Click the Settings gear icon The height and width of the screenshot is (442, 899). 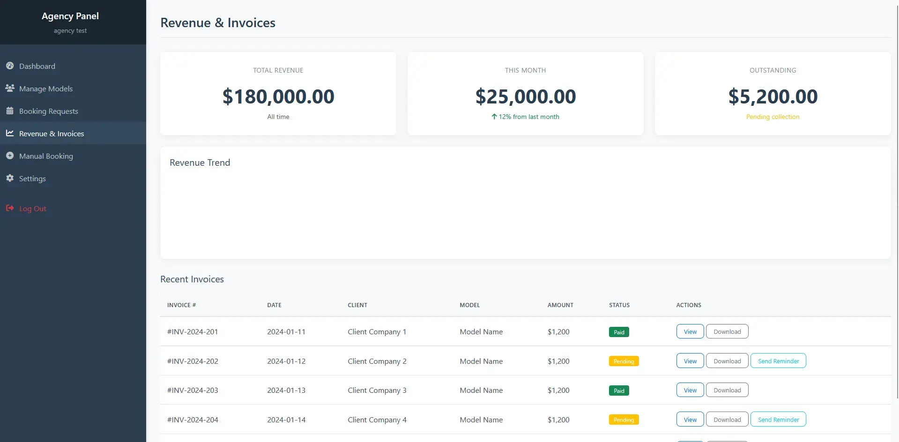[x=10, y=178]
